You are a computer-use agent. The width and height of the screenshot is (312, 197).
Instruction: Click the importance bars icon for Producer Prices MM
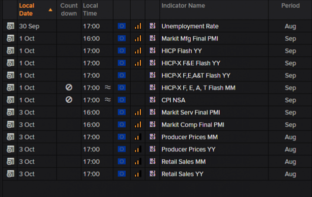click(138, 137)
